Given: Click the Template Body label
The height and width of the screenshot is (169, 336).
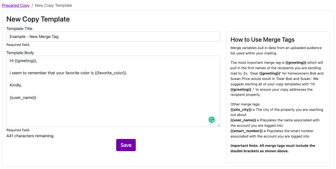Looking at the screenshot, I should [20, 53].
